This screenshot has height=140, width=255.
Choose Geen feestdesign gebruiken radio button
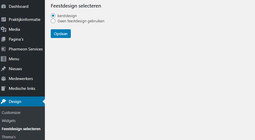[x=53, y=21]
